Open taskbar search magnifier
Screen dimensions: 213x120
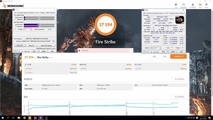(8, 118)
